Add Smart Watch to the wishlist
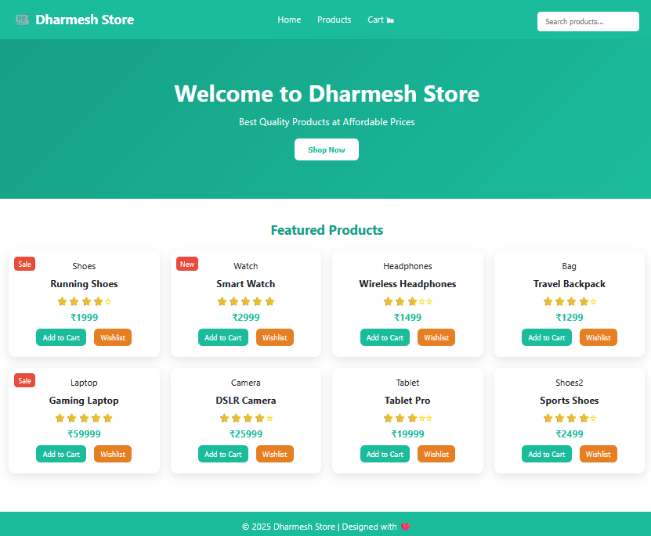This screenshot has width=651, height=536. (274, 337)
